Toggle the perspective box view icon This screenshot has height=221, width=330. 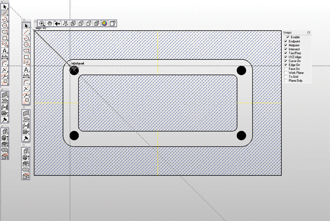click(x=113, y=23)
